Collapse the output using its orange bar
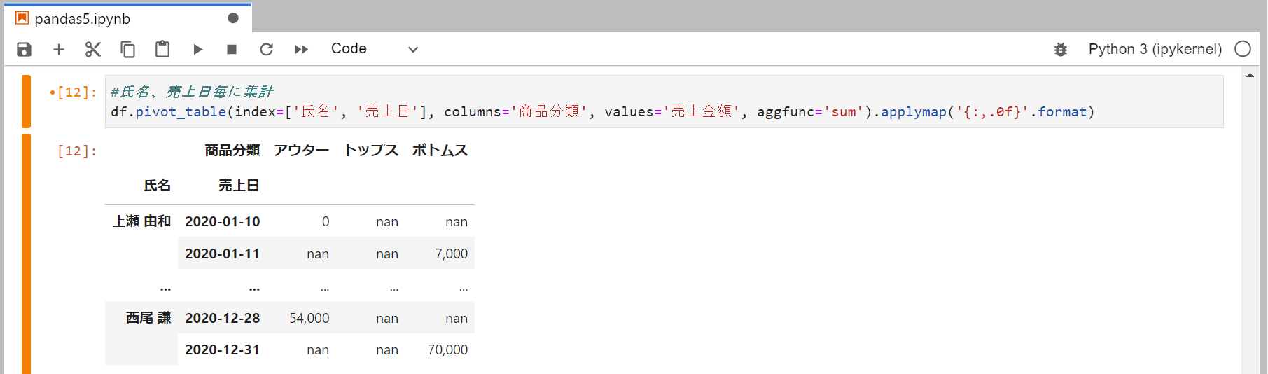 tap(26, 254)
